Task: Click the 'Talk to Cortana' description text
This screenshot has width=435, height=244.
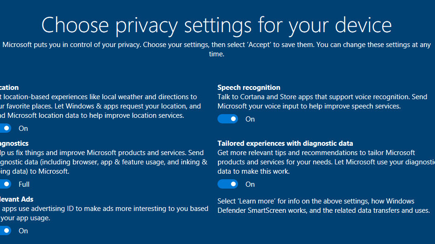Action: tap(322, 102)
